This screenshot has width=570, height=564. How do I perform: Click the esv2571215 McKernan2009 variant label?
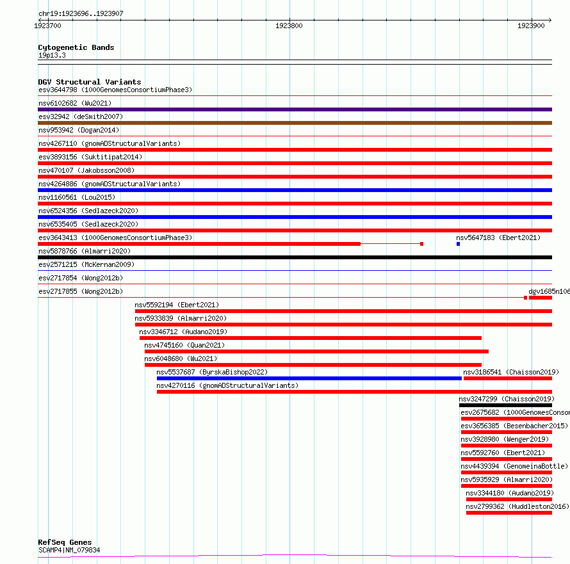(86, 264)
